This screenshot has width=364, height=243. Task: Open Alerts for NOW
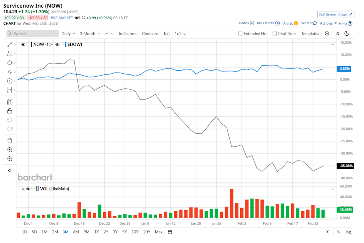tap(290, 23)
